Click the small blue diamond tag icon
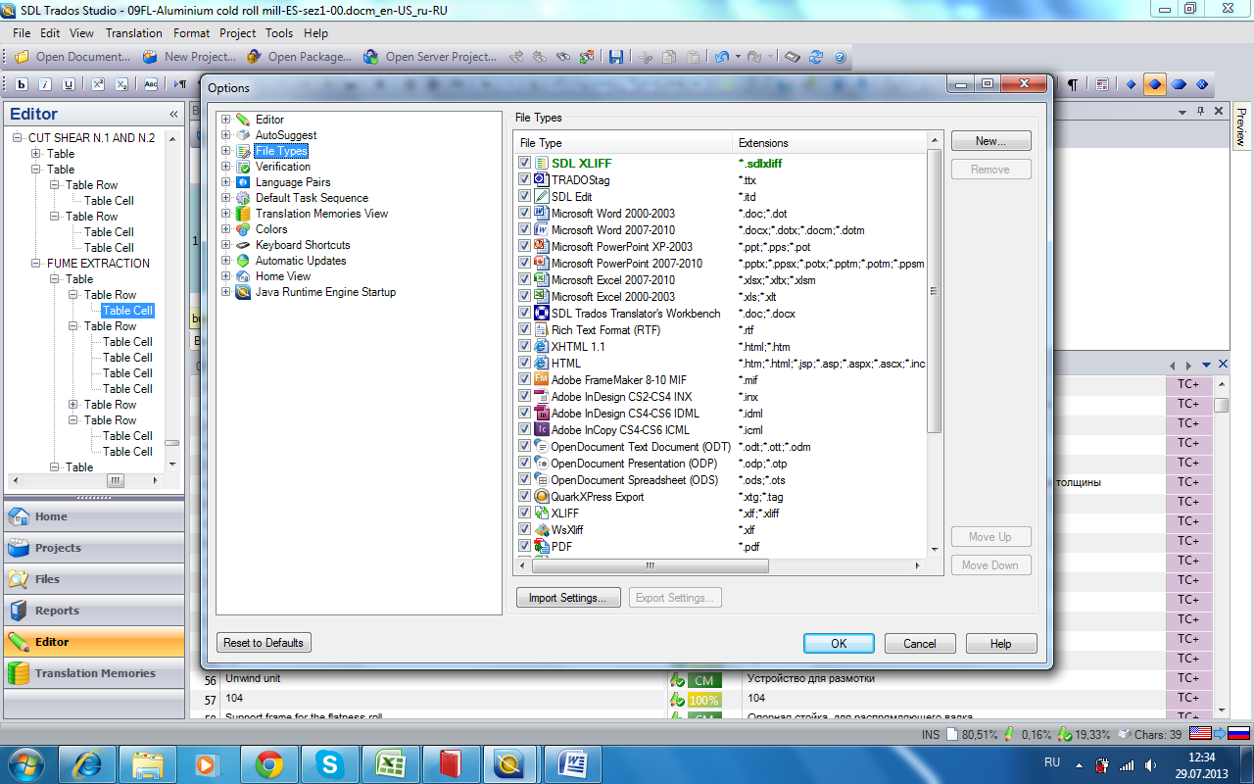The width and height of the screenshot is (1254, 784). pyautogui.click(x=1131, y=84)
